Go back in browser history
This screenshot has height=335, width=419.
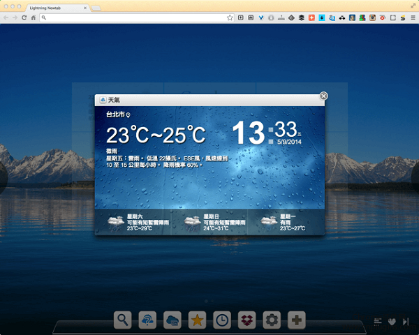point(6,17)
